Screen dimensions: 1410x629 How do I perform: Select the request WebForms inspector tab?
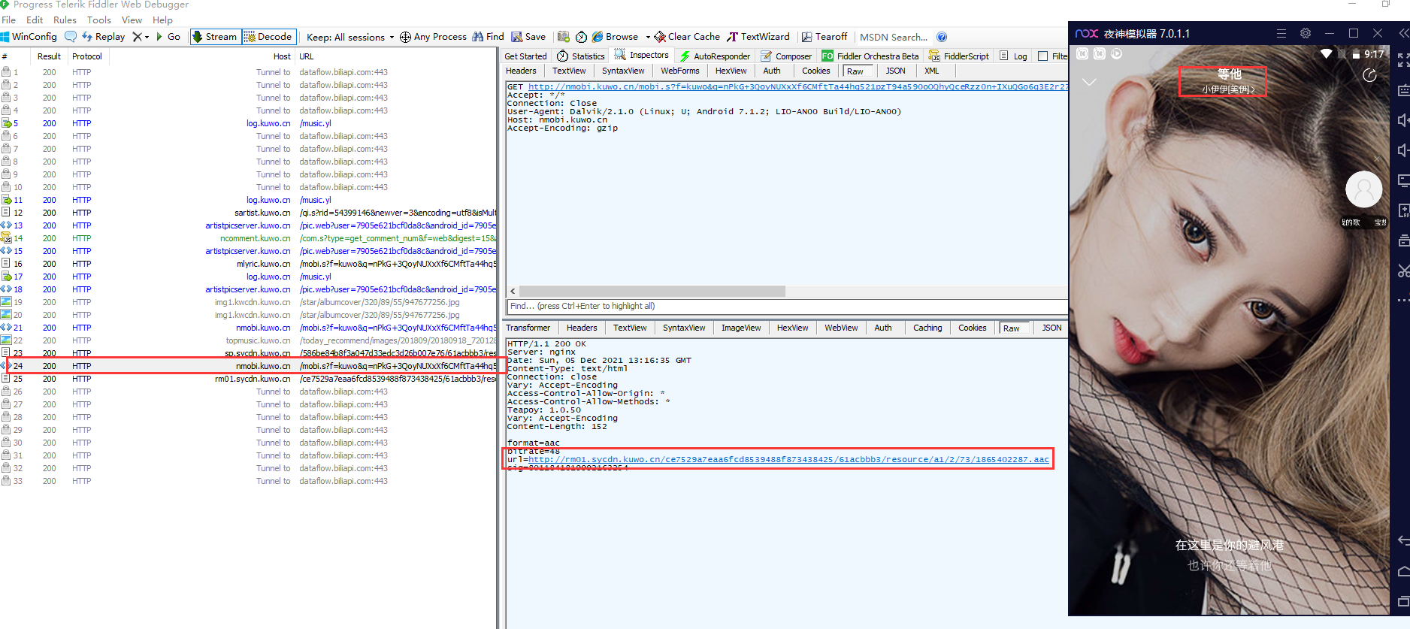click(x=679, y=71)
